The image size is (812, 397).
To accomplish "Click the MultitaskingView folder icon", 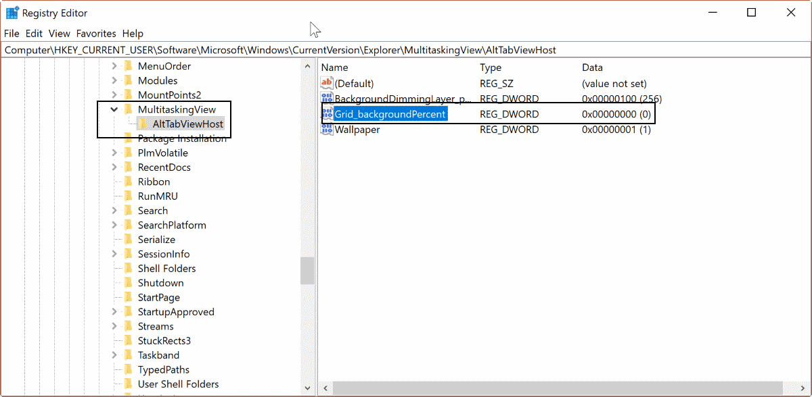I will tap(128, 109).
